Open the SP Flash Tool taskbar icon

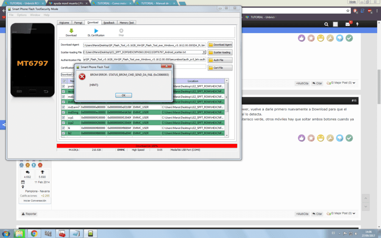[x=91, y=234]
